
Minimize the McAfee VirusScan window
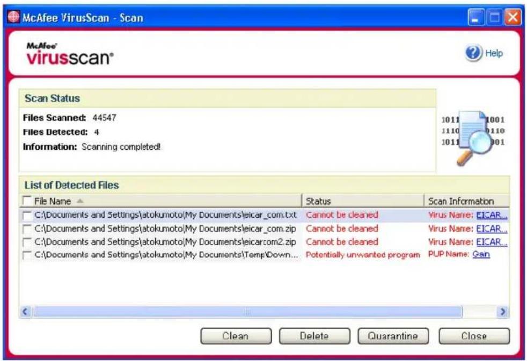[x=475, y=17]
